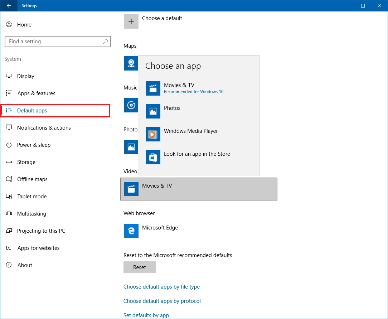The height and width of the screenshot is (319, 388).
Task: Click the About info icon
Action: pos(9,265)
